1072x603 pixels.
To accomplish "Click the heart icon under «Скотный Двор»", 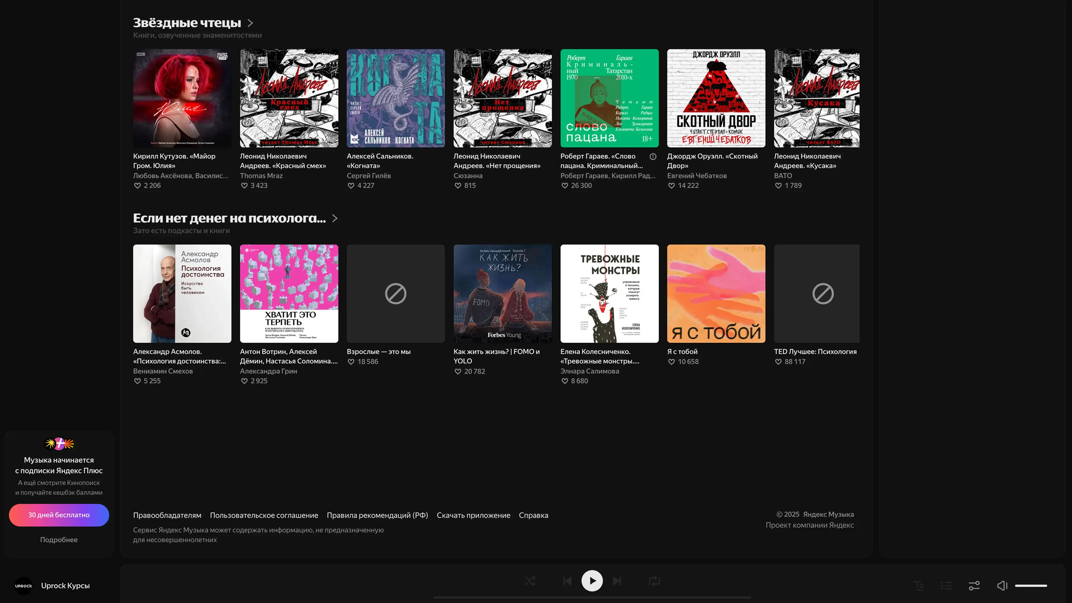I will click(671, 186).
